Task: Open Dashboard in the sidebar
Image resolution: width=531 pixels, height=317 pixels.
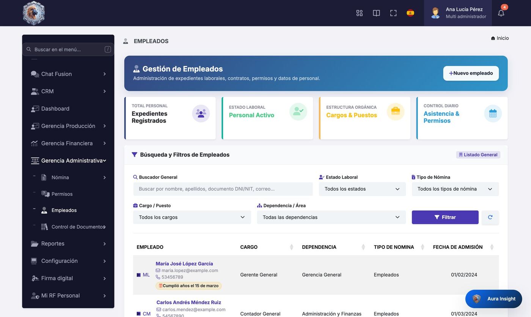Action: coord(55,109)
